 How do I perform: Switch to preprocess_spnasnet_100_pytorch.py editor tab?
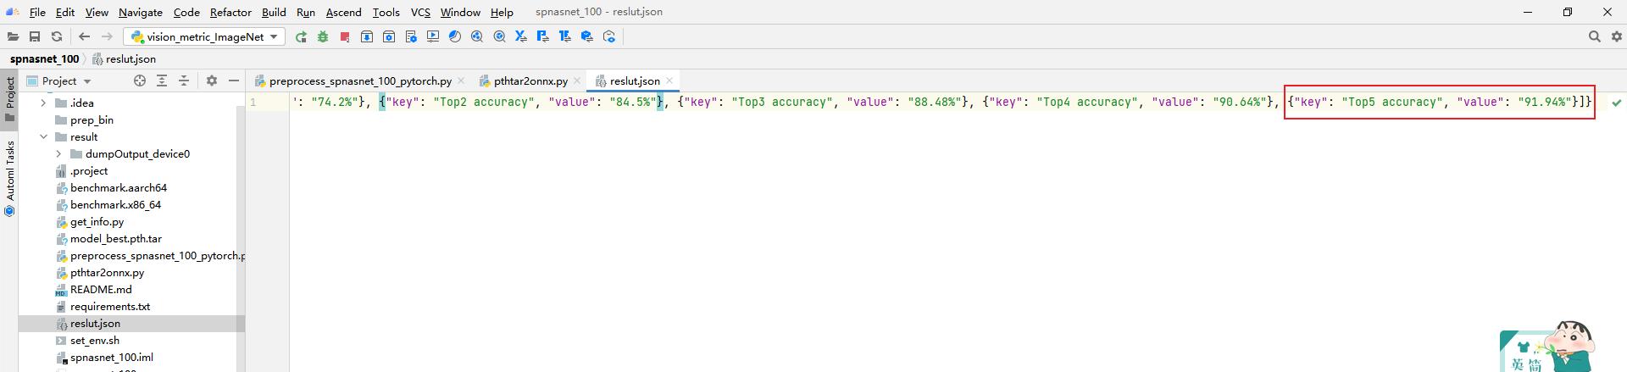(x=360, y=81)
